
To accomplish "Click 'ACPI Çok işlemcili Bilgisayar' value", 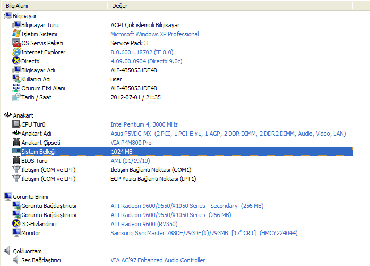I will click(145, 25).
